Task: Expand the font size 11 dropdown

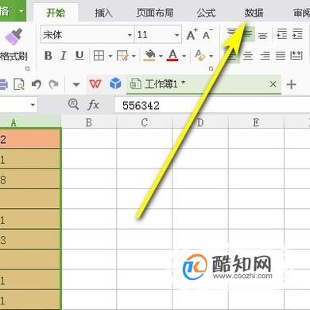Action: 177,35
